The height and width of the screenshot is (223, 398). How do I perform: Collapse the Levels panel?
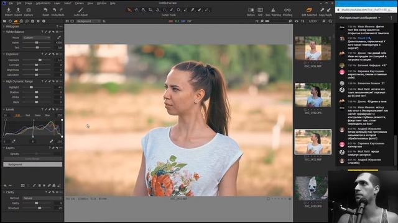(4, 110)
